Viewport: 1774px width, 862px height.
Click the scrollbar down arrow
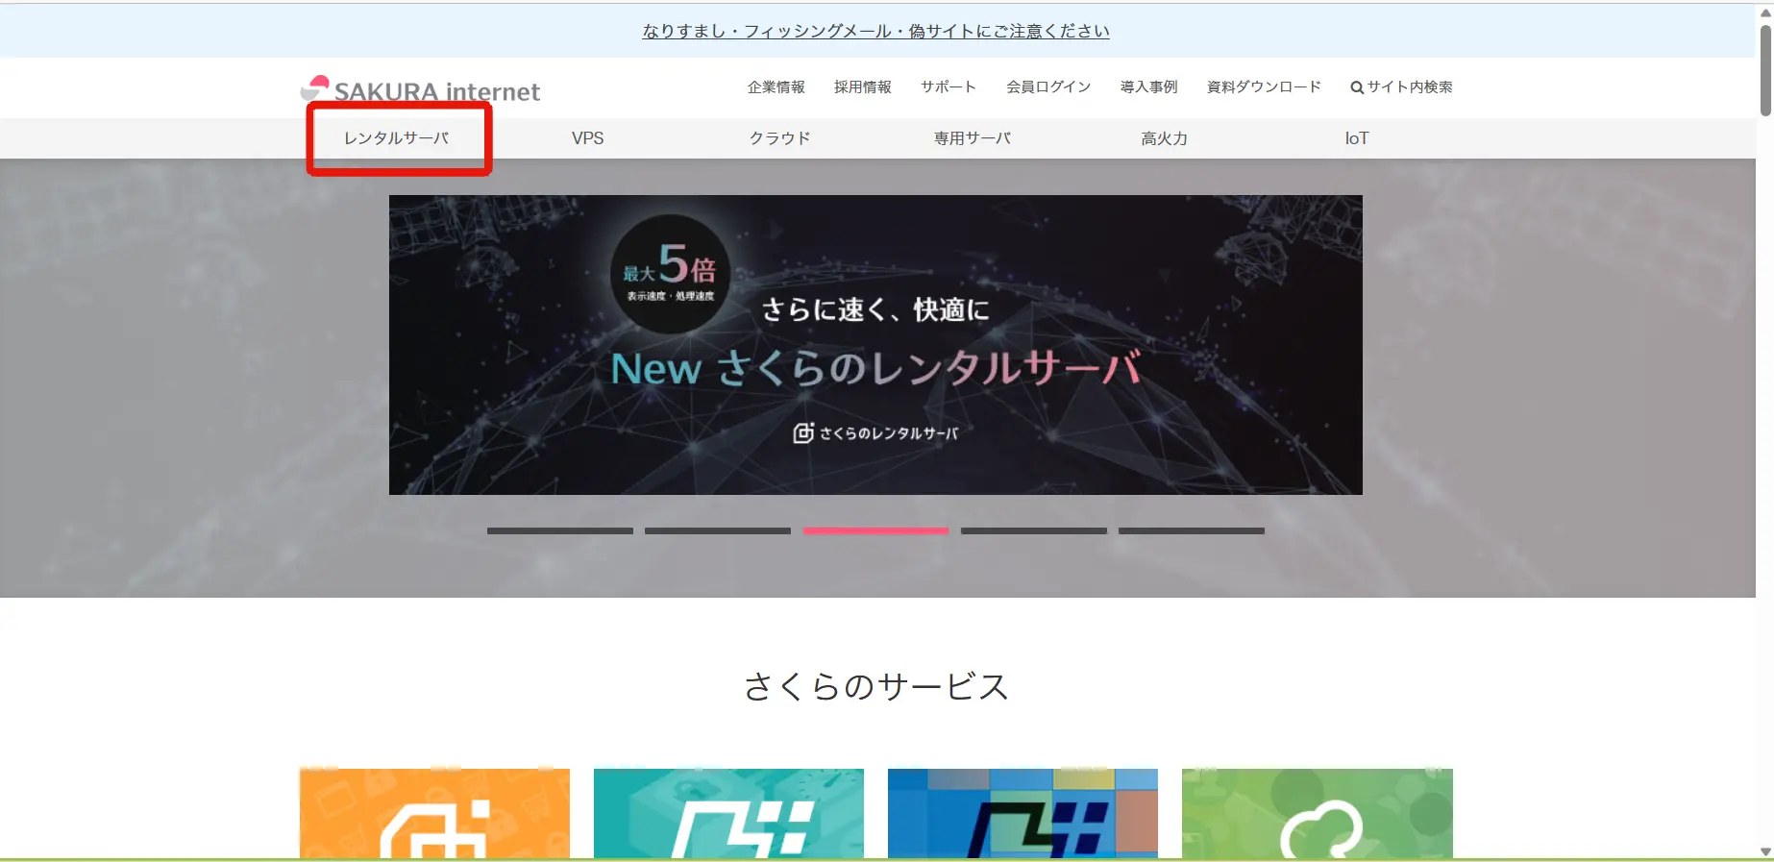pyautogui.click(x=1765, y=851)
